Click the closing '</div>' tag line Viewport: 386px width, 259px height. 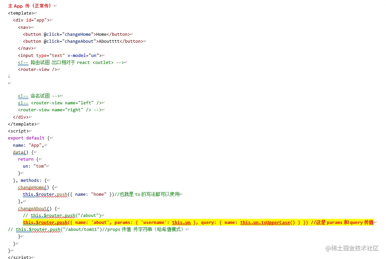click(21, 117)
